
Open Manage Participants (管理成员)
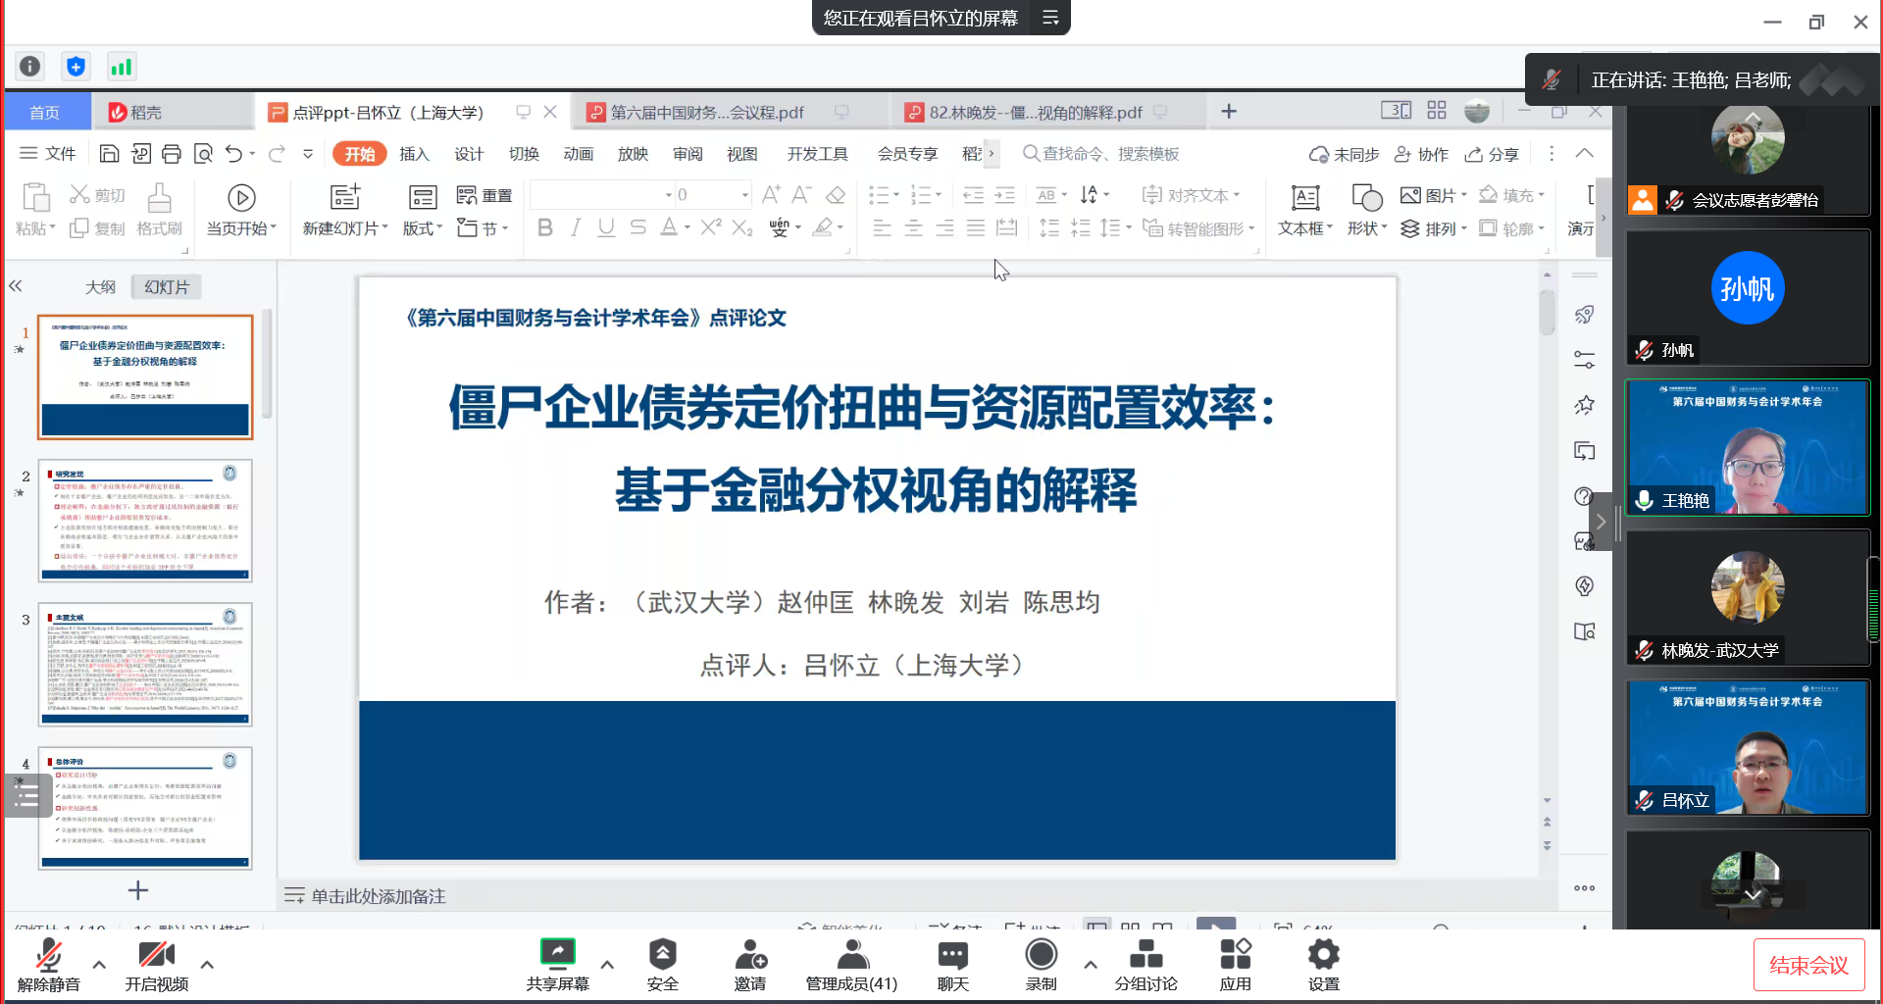(x=851, y=956)
